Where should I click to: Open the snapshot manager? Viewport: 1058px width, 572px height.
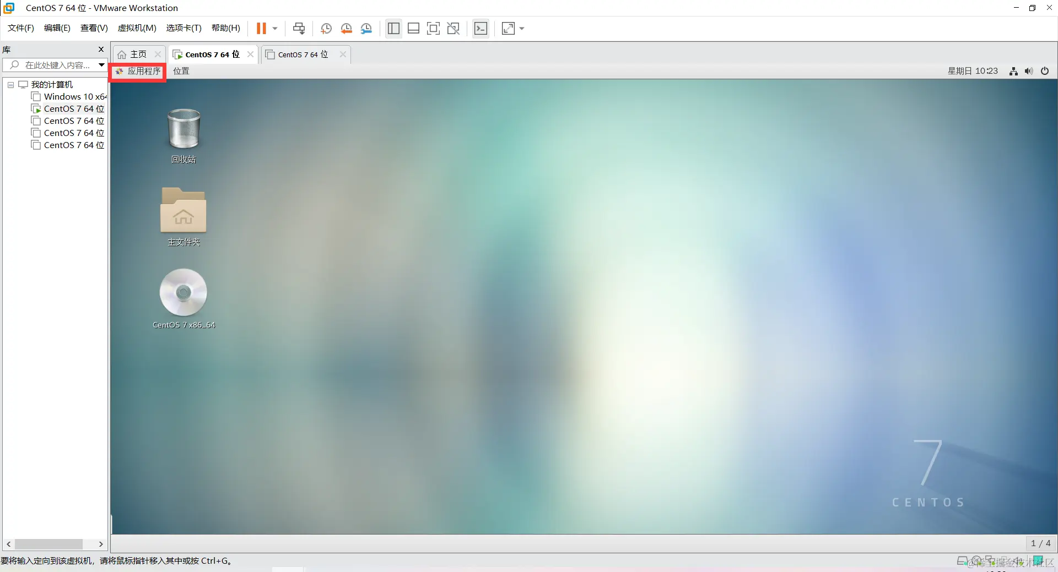[x=366, y=29]
